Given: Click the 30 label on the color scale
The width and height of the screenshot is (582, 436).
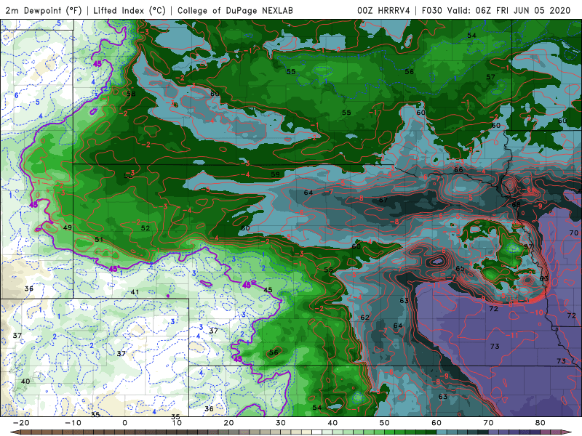Looking at the screenshot, I should pos(281,423).
